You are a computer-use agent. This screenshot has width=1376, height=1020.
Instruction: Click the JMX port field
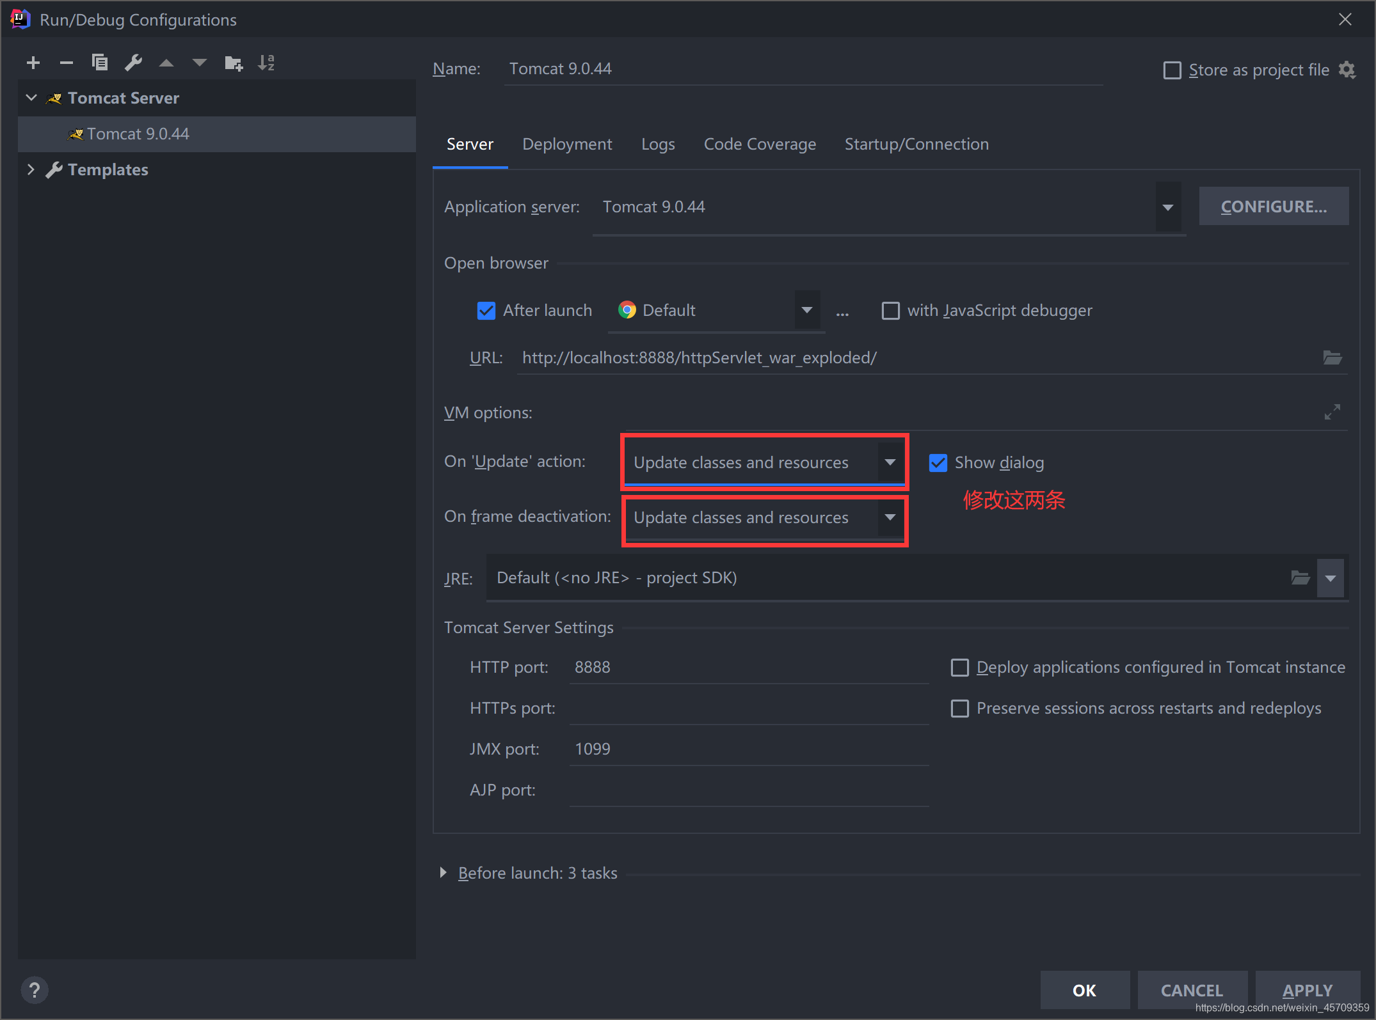pyautogui.click(x=749, y=749)
